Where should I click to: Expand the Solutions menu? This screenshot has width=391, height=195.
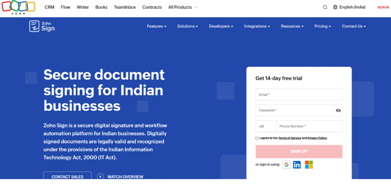(x=187, y=26)
